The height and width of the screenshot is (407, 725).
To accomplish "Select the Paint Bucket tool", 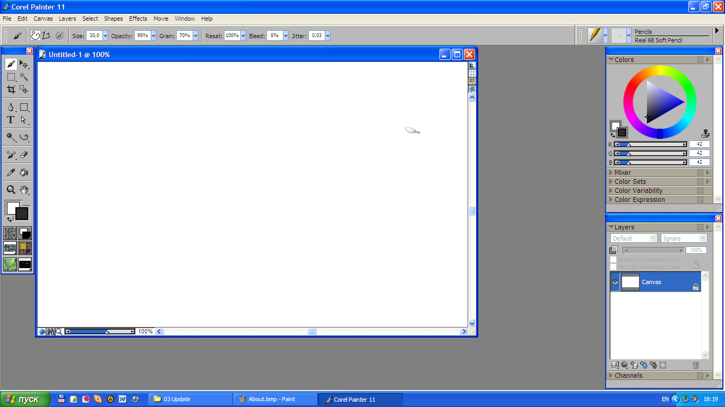I will (x=24, y=173).
